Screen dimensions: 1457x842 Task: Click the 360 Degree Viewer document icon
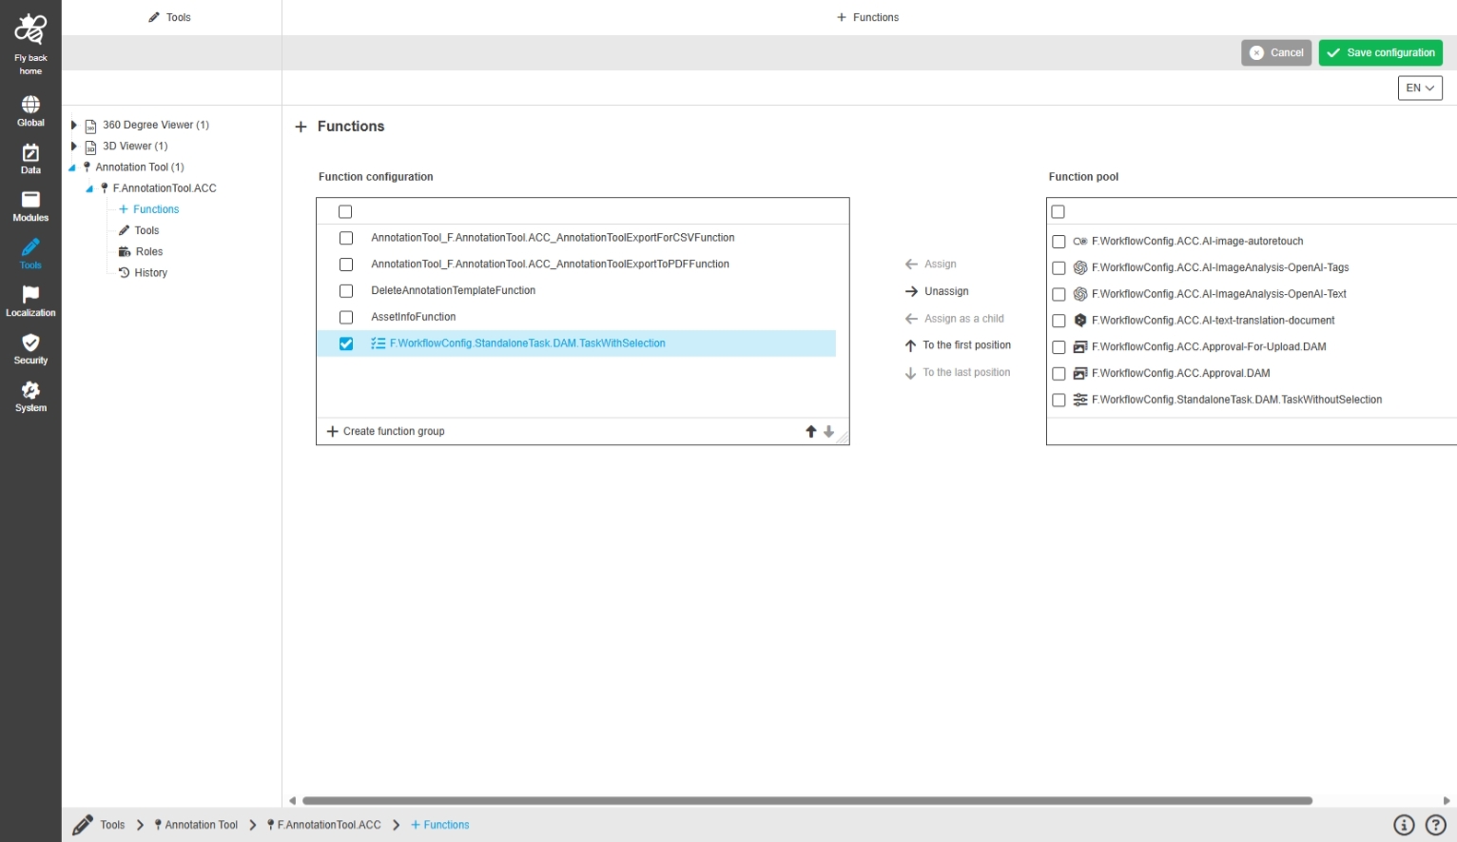pos(90,126)
